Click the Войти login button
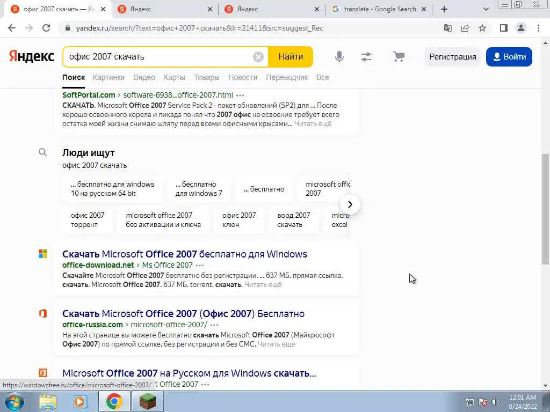Image resolution: width=550 pixels, height=412 pixels. 509,57
